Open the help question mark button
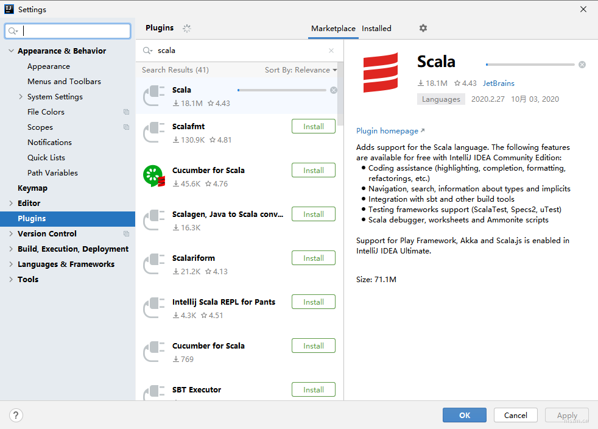 [x=16, y=415]
